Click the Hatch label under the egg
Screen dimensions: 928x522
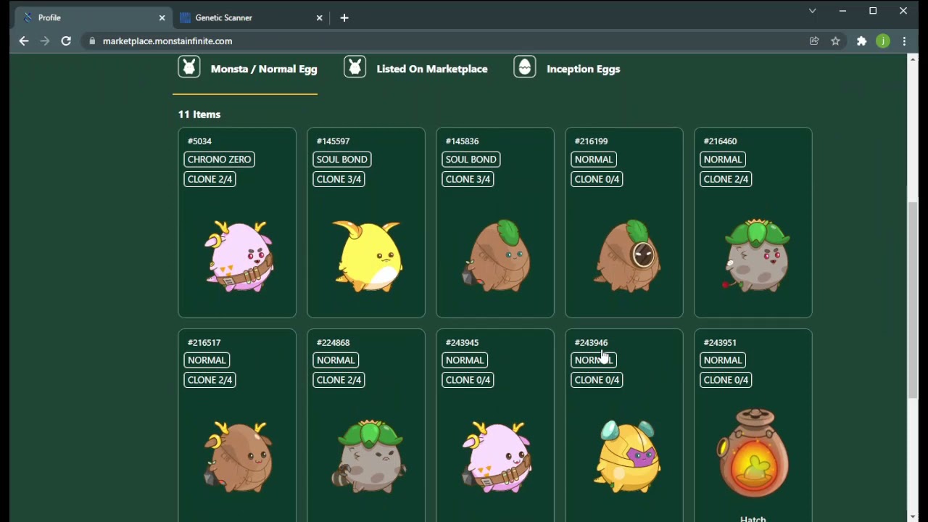[753, 518]
